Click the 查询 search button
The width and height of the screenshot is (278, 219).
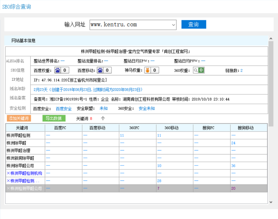tap(194, 24)
